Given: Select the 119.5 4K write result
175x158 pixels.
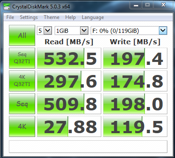Looking at the screenshot, I should [x=135, y=126].
